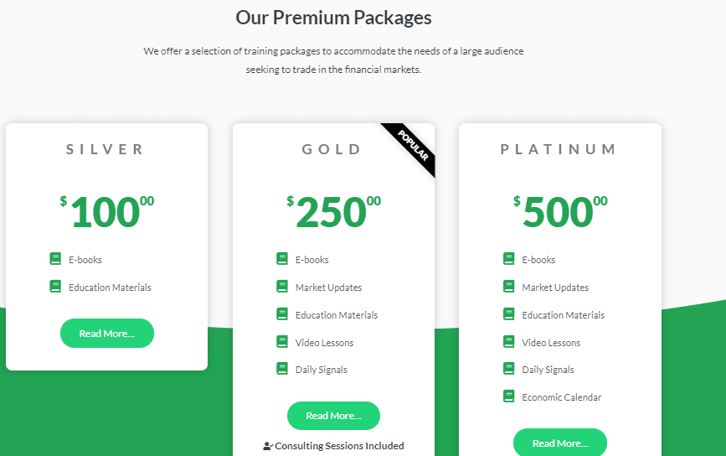
Task: Click Gold Education Materials list item
Action: [327, 314]
